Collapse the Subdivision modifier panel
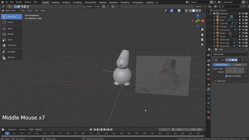Viewport: 249px width, 140px height. click(213, 60)
